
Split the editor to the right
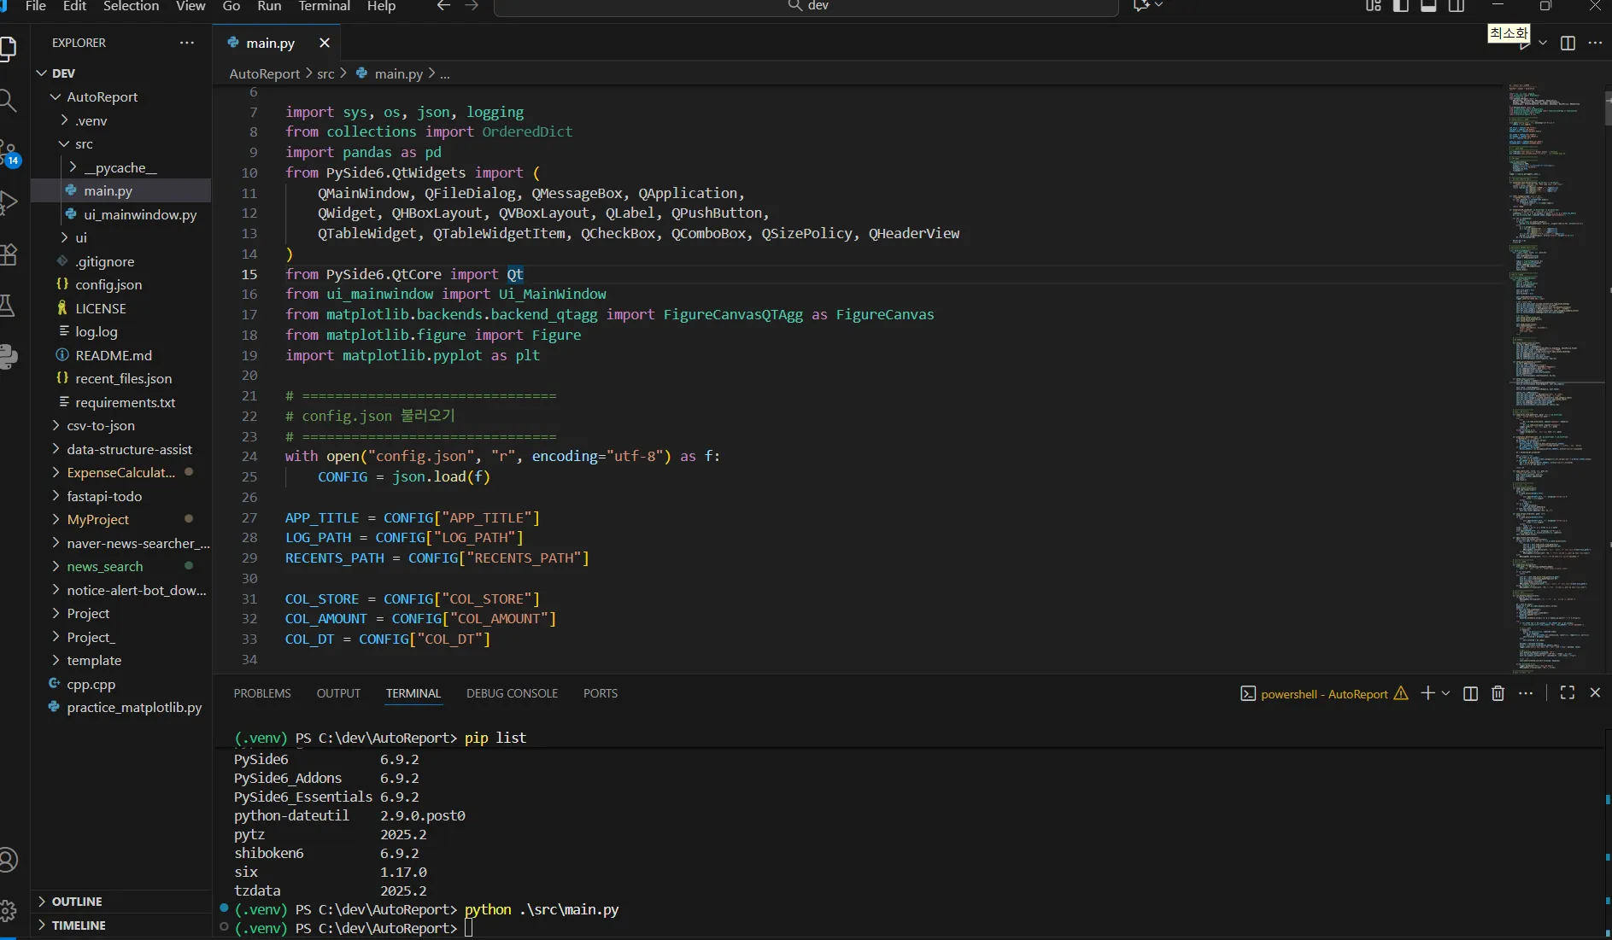click(x=1568, y=43)
